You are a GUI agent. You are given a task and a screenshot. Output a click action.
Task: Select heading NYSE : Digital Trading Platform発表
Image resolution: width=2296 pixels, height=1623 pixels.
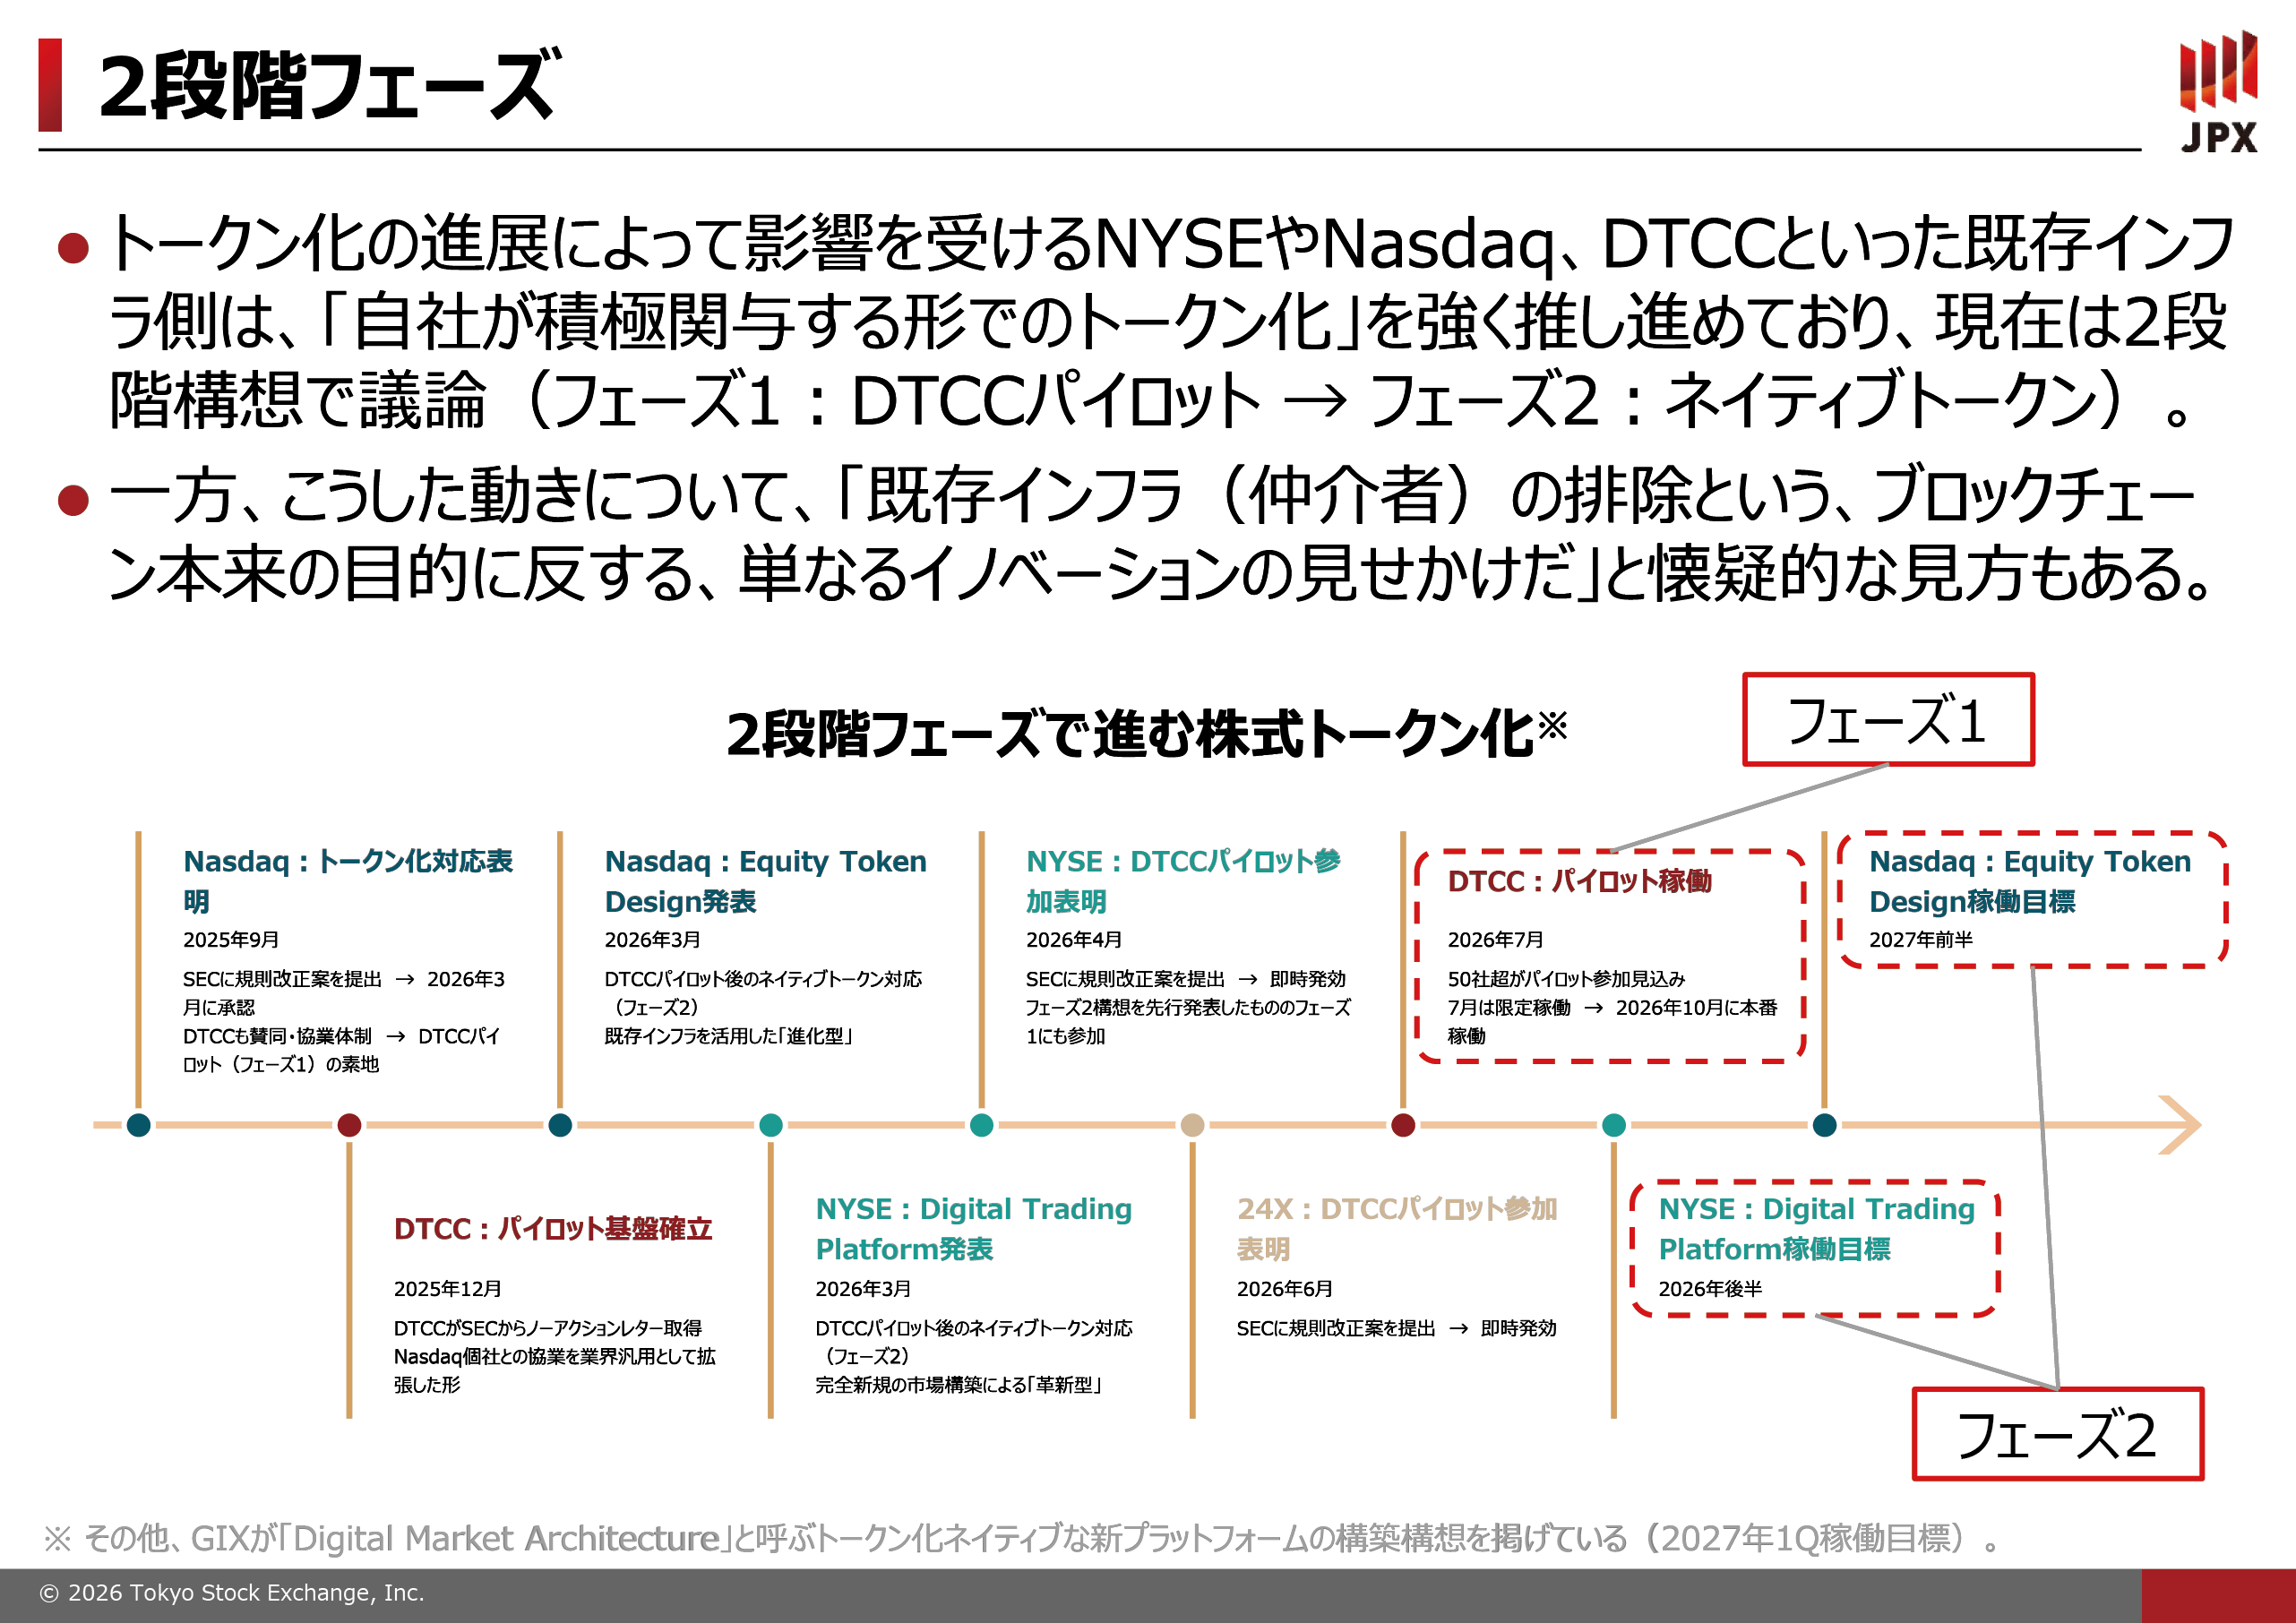coord(974,1229)
